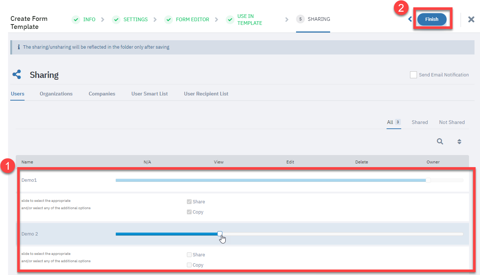
Task: Enable Send Email Notification checkbox
Action: [x=413, y=75]
